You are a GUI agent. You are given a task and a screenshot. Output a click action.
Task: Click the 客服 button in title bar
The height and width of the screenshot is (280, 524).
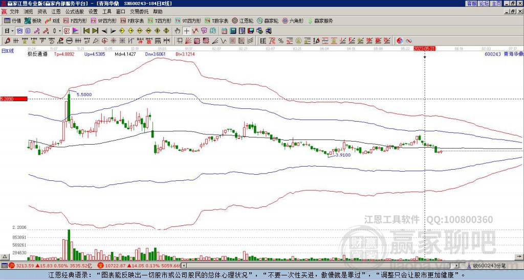pos(471,4)
